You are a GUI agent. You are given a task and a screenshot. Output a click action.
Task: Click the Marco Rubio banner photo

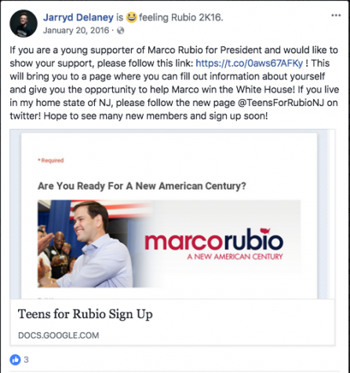pyautogui.click(x=169, y=243)
